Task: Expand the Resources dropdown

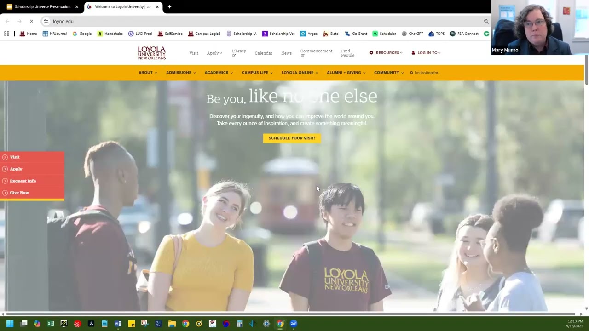Action: point(386,53)
